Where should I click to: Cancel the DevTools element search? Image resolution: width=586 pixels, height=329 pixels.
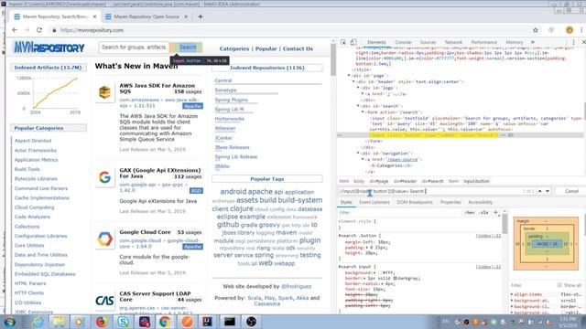(x=571, y=191)
